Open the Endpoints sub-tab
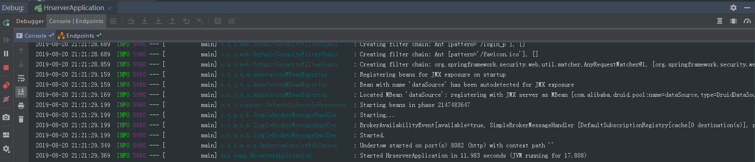Screen dimensions: 755x162 tap(79, 36)
